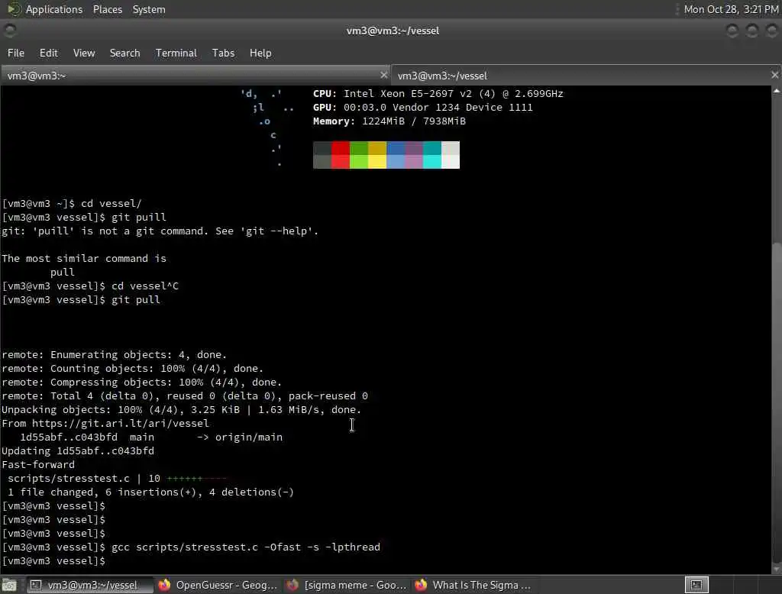Minimize the terminal window
The height and width of the screenshot is (594, 782).
click(732, 31)
